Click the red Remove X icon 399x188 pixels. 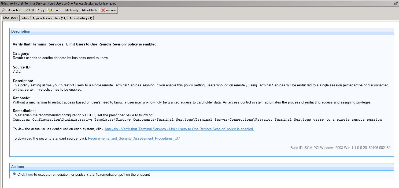coord(103,10)
